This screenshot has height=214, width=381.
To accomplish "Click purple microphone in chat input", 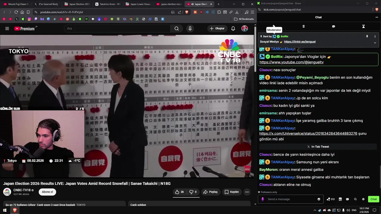I will [x=263, y=199].
